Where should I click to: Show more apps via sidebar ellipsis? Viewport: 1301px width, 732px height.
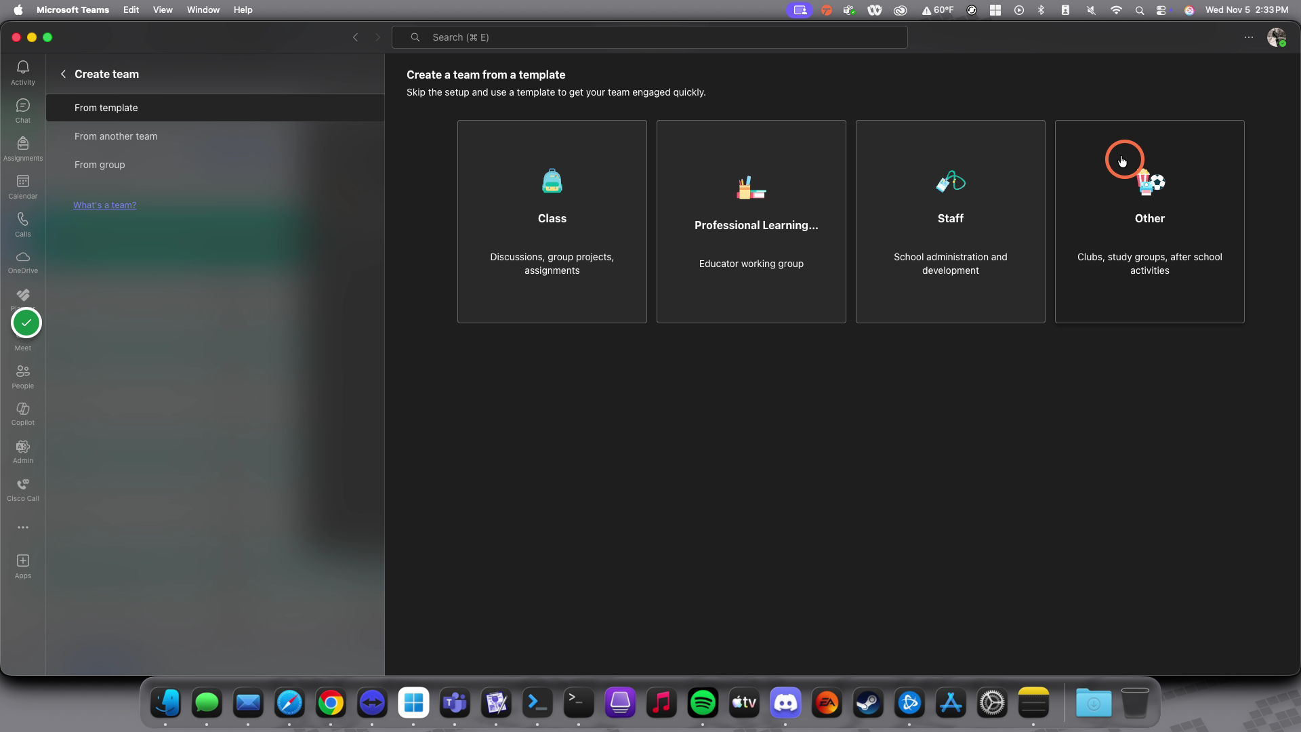point(23,527)
